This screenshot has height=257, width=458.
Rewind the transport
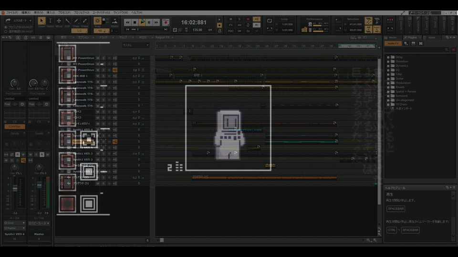tap(128, 22)
